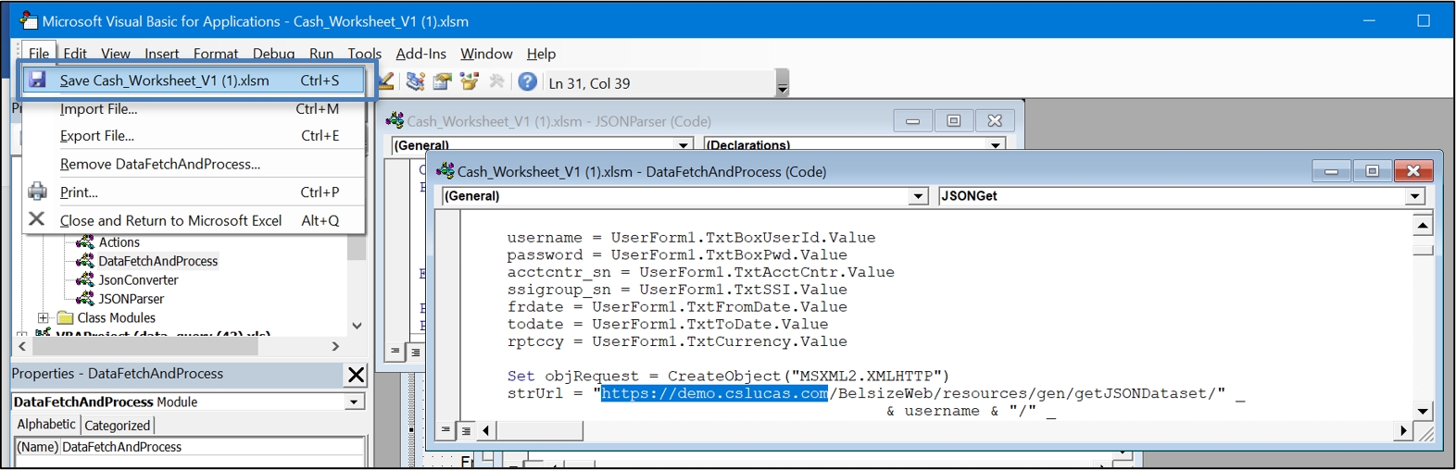Switch to the Categorized properties tab
This screenshot has height=470, width=1456.
click(117, 426)
